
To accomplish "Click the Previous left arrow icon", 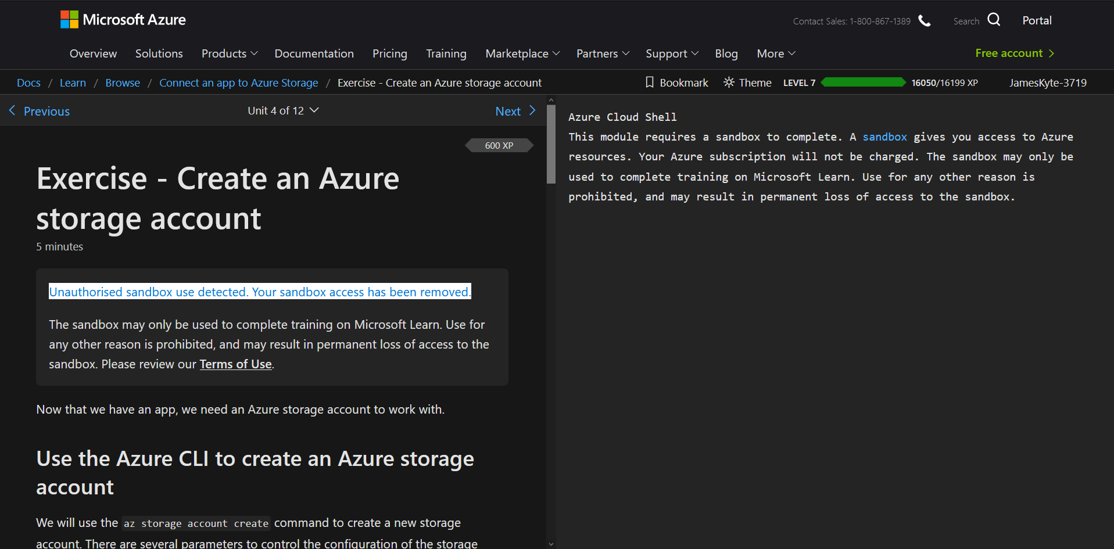I will pyautogui.click(x=12, y=110).
